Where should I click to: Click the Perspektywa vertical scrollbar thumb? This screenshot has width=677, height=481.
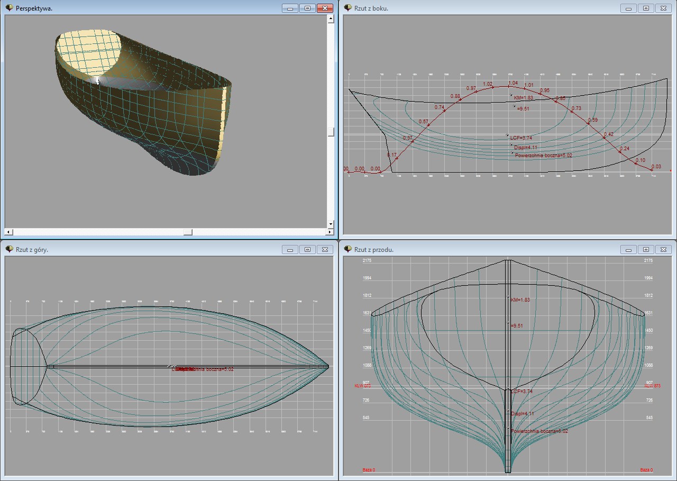tap(331, 132)
